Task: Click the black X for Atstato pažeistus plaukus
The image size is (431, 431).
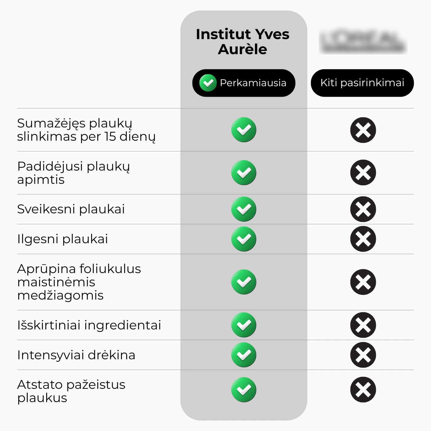Action: [363, 390]
